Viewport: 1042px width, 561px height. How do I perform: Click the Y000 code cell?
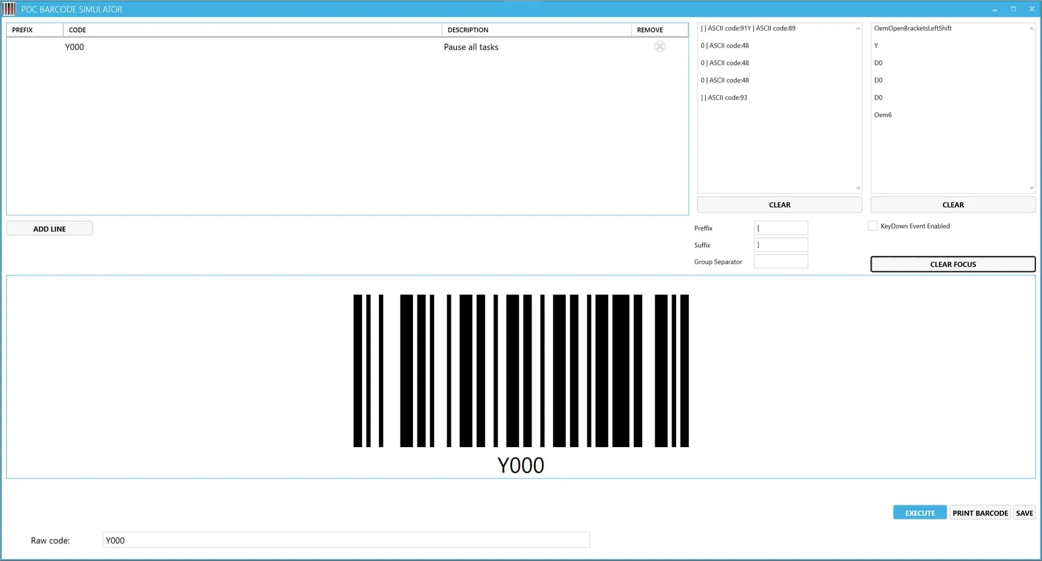point(74,47)
